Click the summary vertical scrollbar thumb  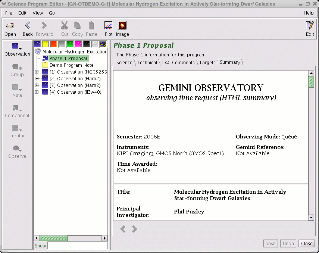point(311,82)
